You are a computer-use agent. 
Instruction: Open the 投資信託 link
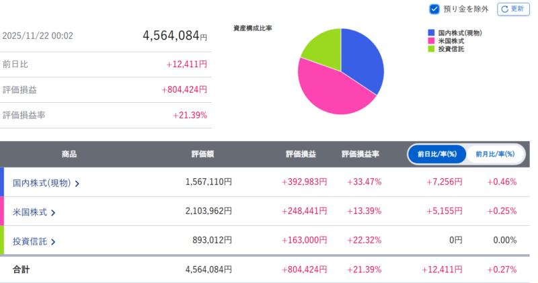30,242
